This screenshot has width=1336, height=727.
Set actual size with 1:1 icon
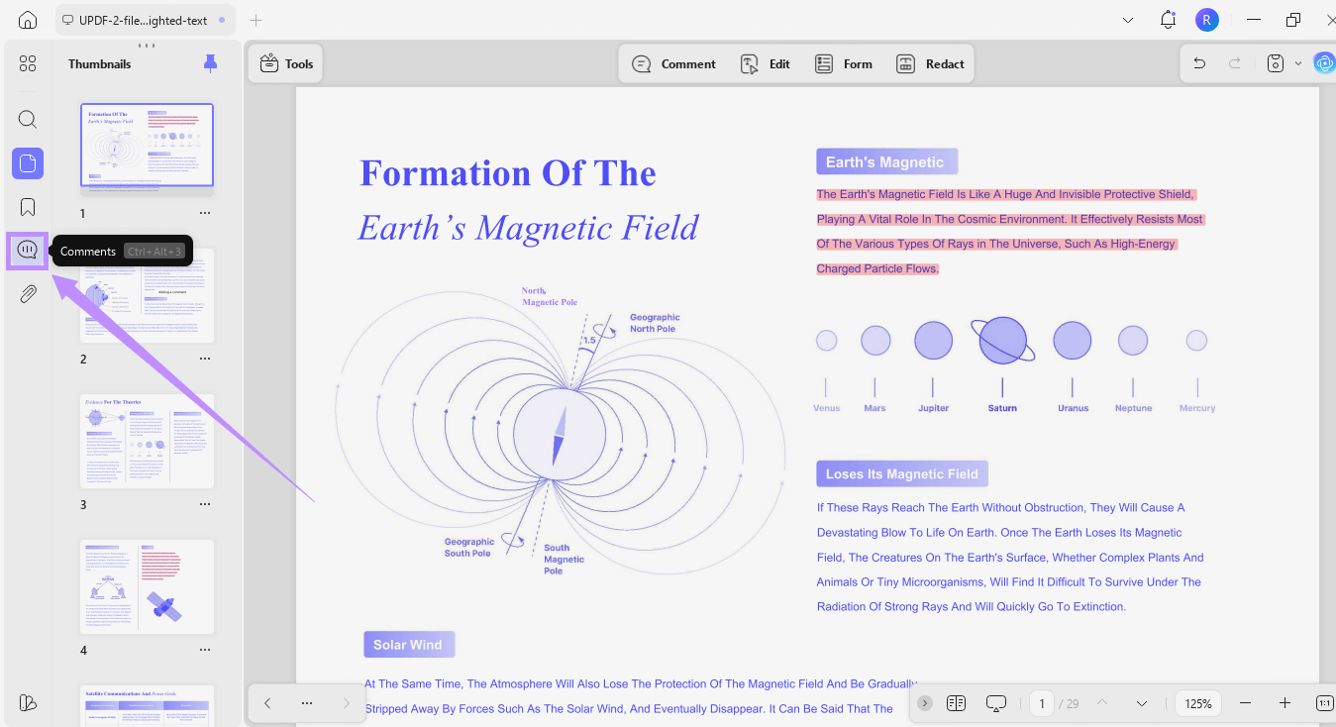1324,703
